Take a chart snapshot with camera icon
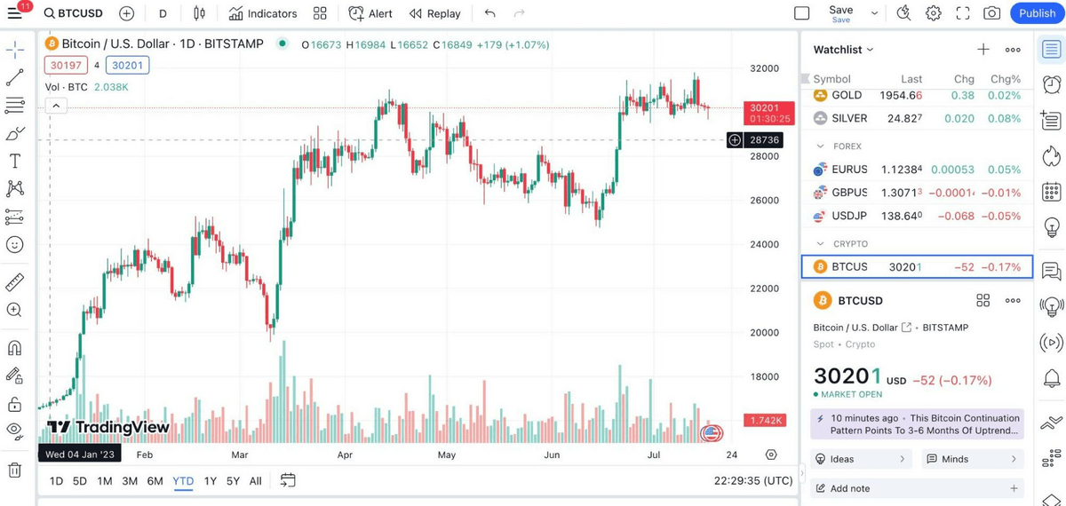Viewport: 1066px width, 506px height. (x=992, y=13)
